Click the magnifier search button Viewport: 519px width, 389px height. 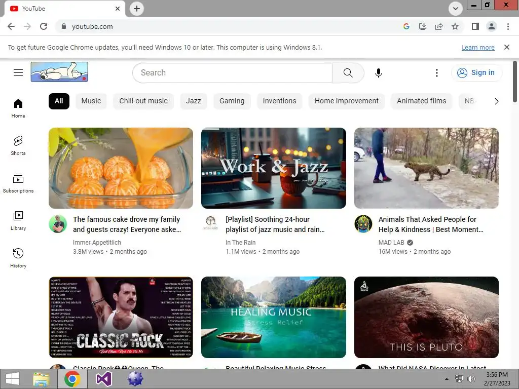click(x=348, y=73)
